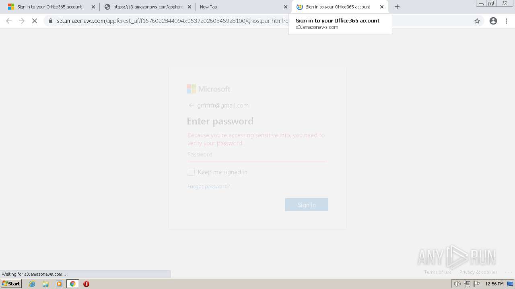Open the red Opera taskbar icon
Image resolution: width=515 pixels, height=289 pixels.
86,284
